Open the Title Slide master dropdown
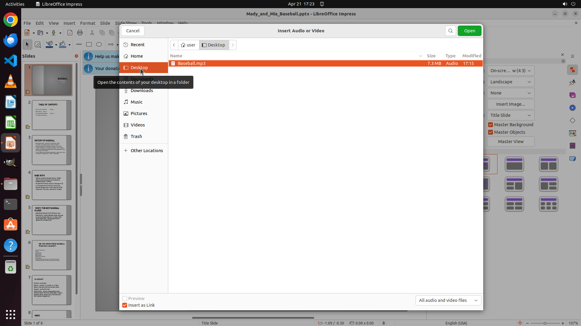 (x=510, y=115)
